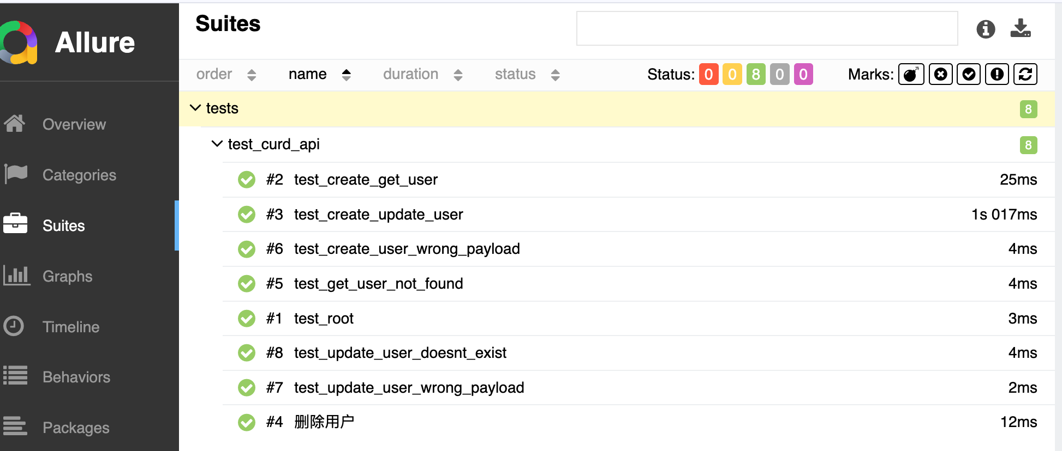
Task: Open test_get_user_not_found result
Action: pos(638,284)
